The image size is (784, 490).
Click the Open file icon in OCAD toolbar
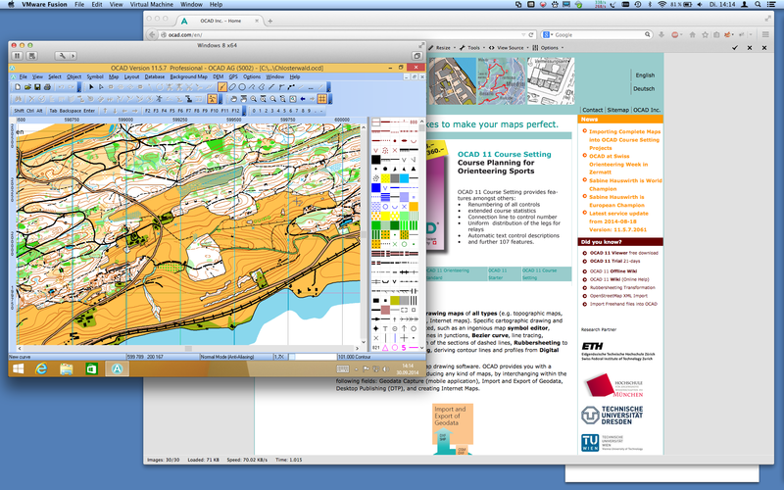(x=27, y=87)
